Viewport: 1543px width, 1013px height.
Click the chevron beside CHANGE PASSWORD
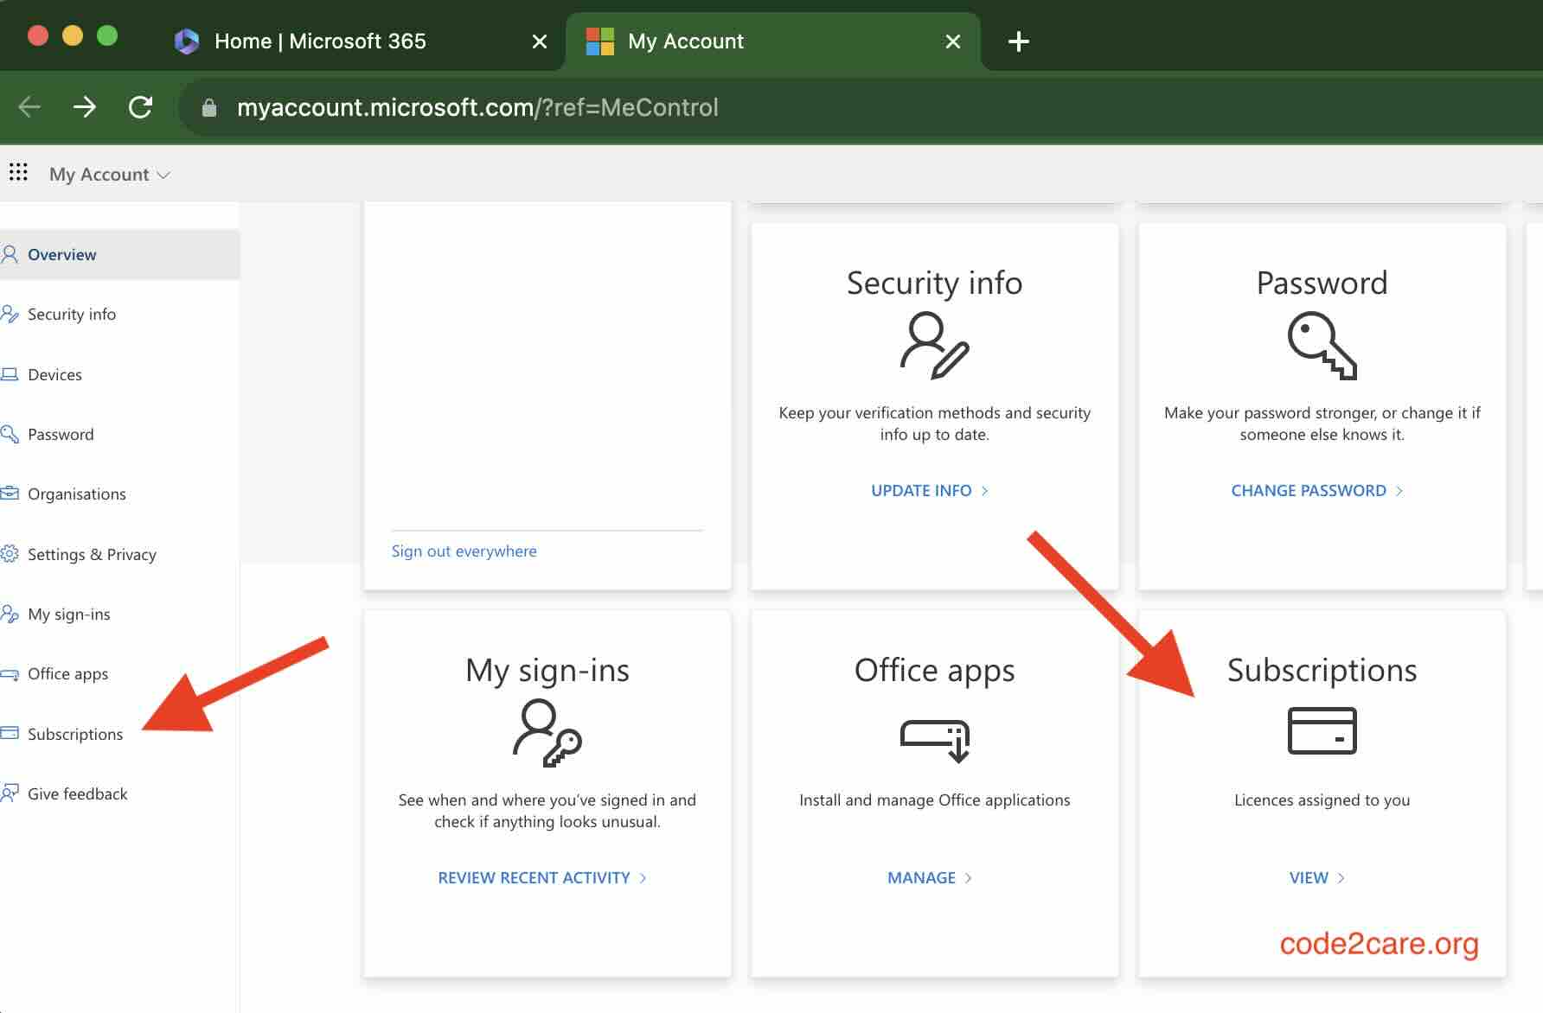point(1400,490)
